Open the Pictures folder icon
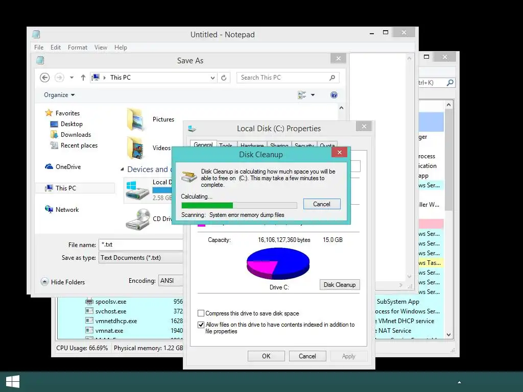 click(x=135, y=119)
